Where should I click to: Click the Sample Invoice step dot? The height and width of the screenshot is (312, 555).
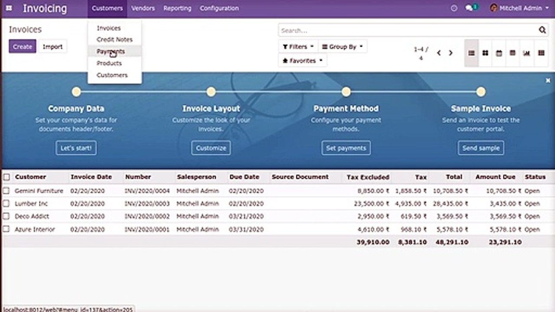(480, 92)
